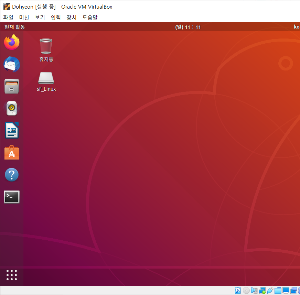
Task: Click the video recording status icon
Action: (294, 291)
